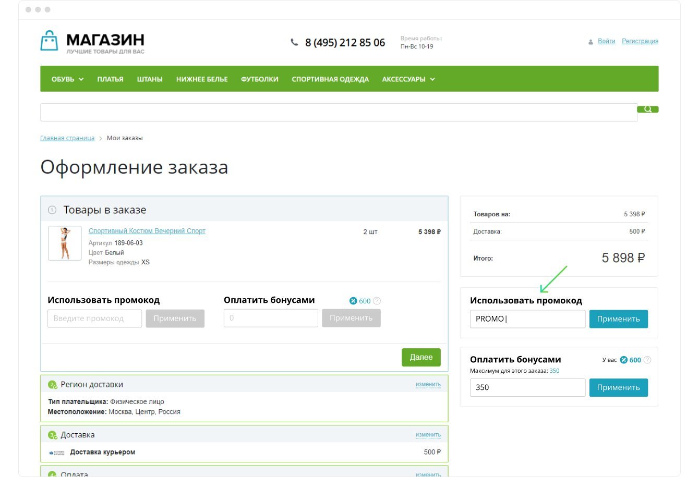This screenshot has width=699, height=477.
Task: Click the courier service logo beside Доставка курьером
Action: click(x=56, y=452)
